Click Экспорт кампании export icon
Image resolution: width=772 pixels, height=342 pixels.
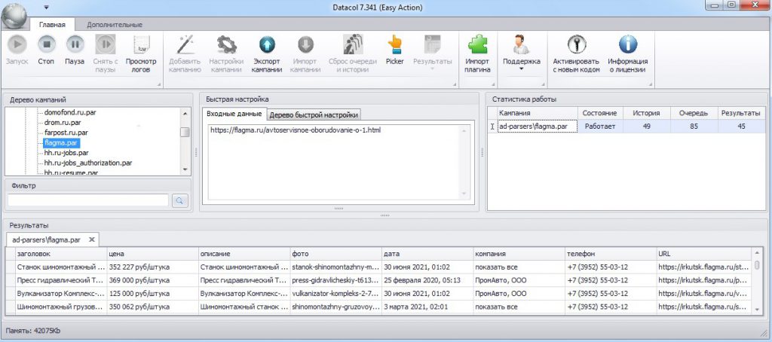(267, 45)
